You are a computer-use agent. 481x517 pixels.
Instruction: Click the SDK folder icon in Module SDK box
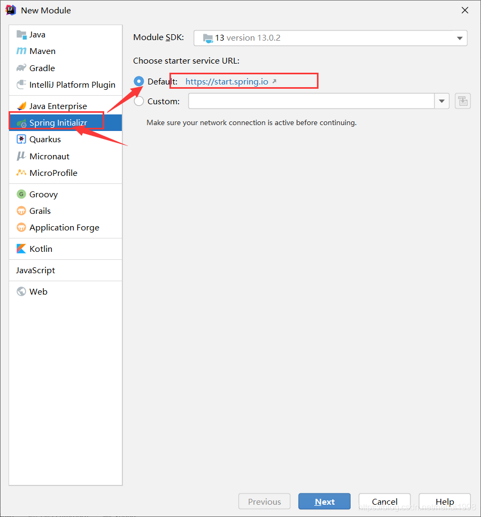208,38
